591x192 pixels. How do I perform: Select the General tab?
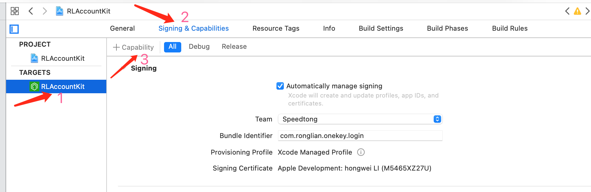click(122, 29)
